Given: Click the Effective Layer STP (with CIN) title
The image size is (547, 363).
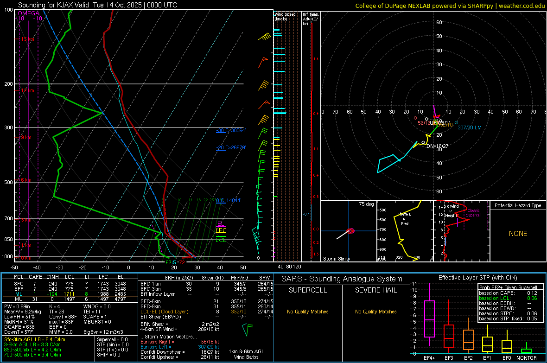Looking at the screenshot, I should pyautogui.click(x=477, y=278).
